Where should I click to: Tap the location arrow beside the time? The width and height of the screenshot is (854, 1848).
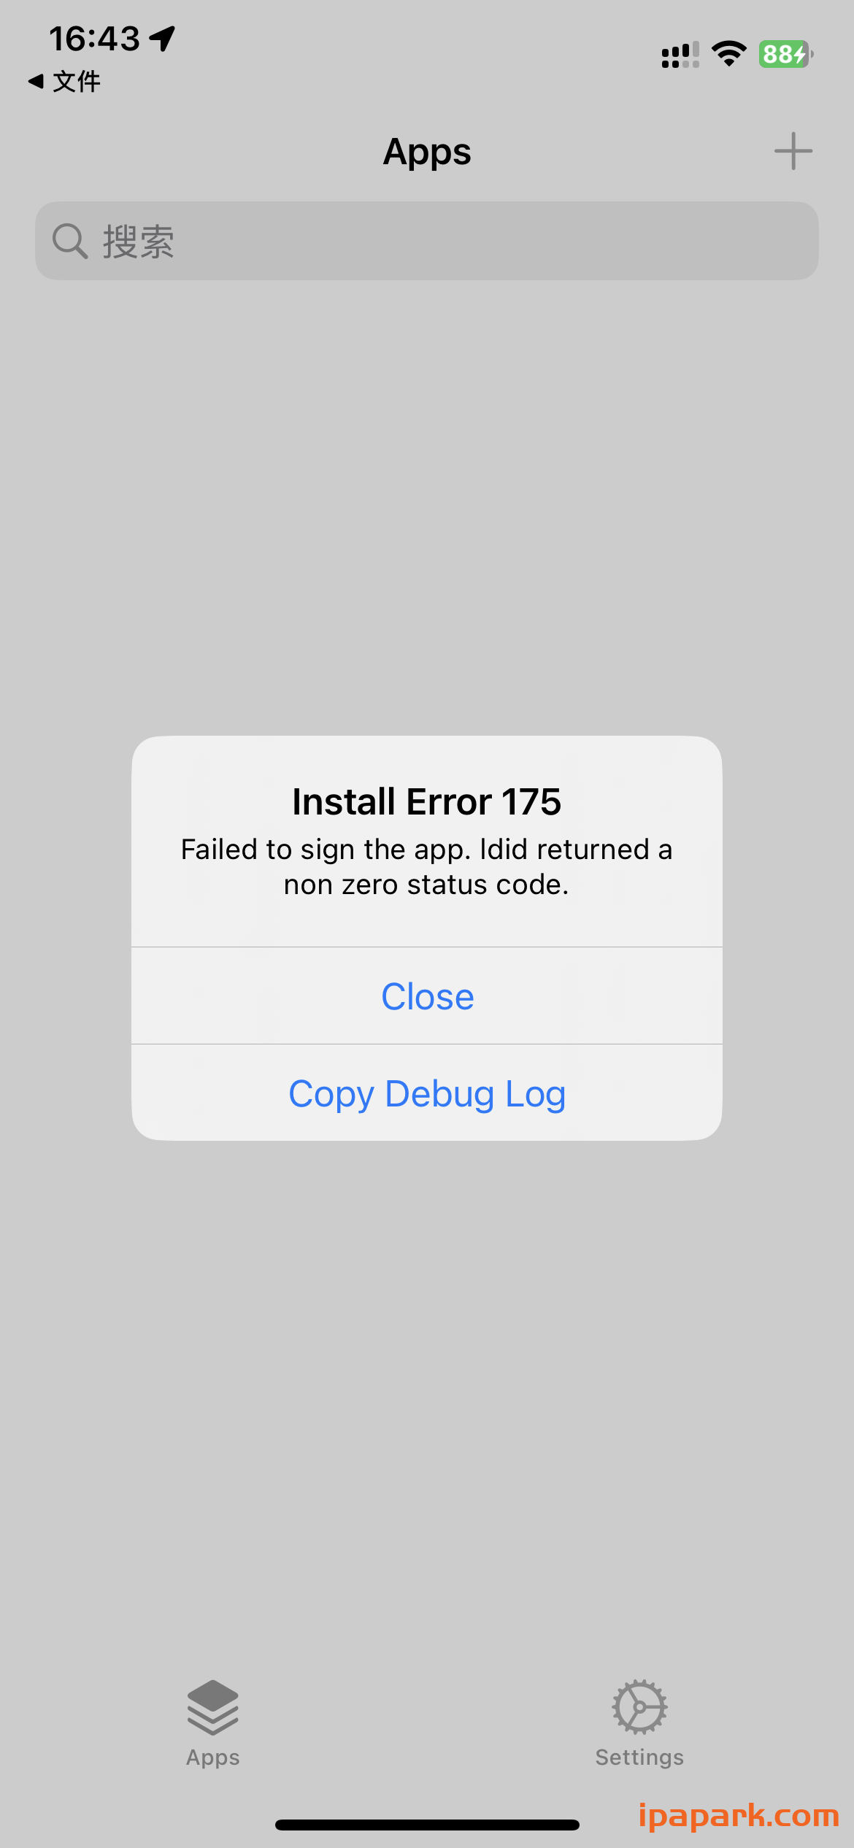[x=163, y=38]
